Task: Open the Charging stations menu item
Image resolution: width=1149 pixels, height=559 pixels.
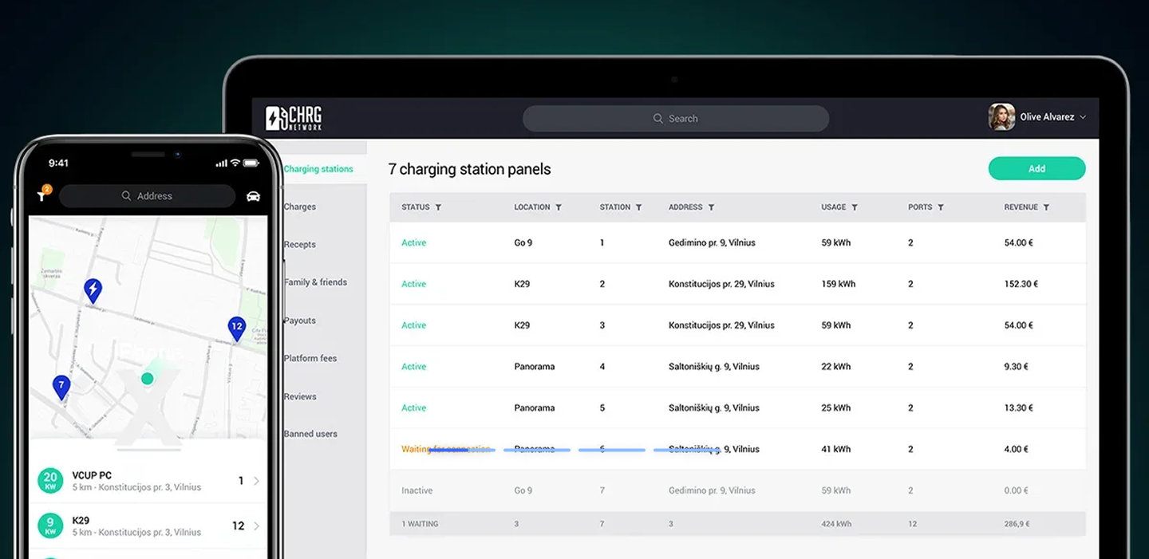Action: (x=318, y=169)
